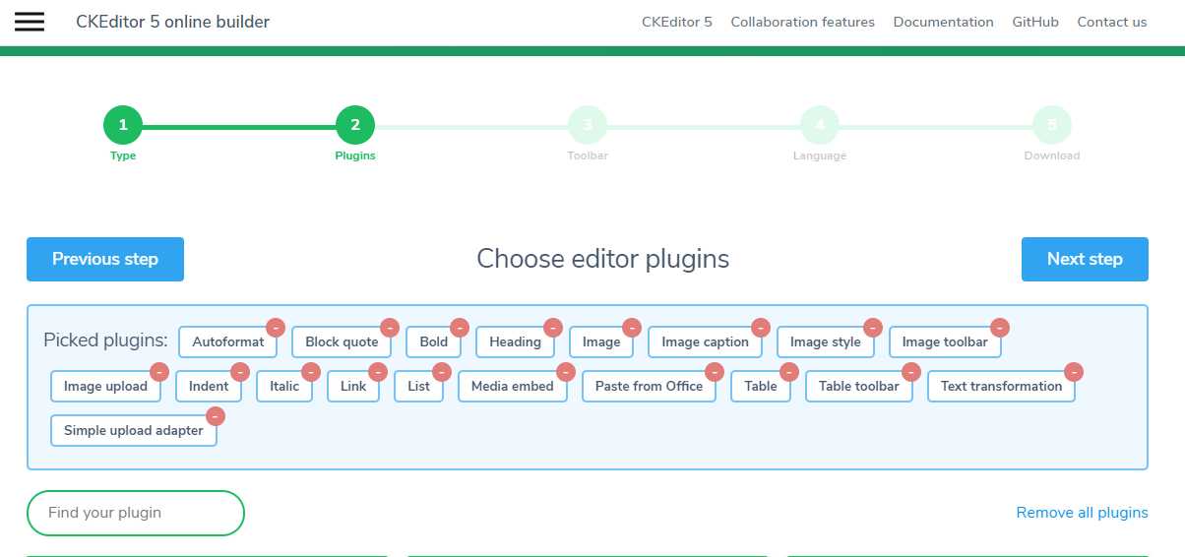Remove the Heading plugin via minus badge
This screenshot has height=557, width=1185.
(x=553, y=328)
